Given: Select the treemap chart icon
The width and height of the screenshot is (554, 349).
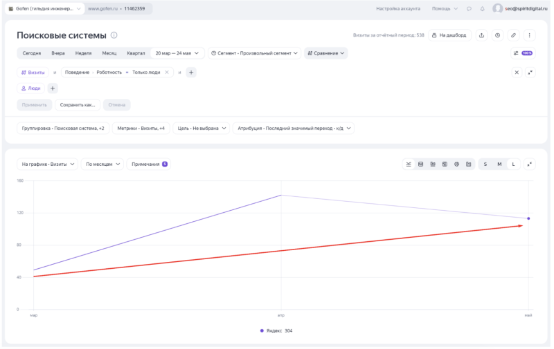Looking at the screenshot, I should point(445,164).
